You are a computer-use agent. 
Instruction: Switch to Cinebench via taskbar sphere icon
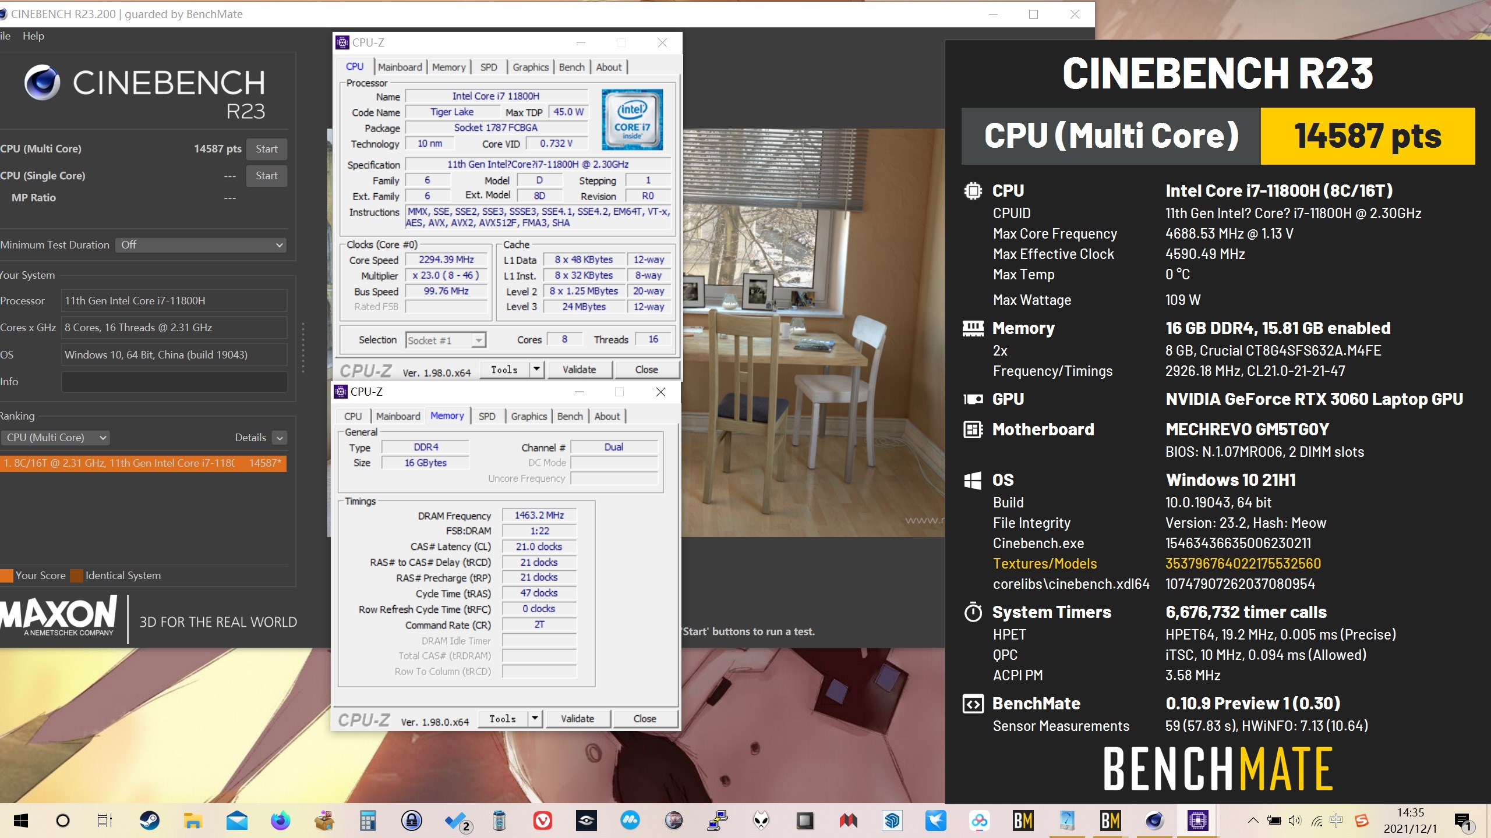coord(1154,821)
